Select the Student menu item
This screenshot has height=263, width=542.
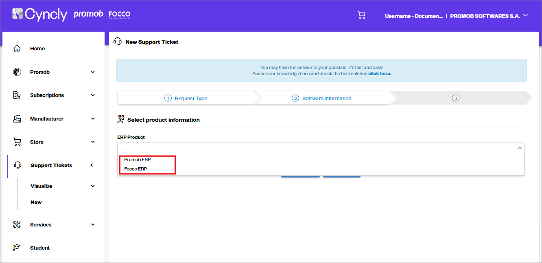[x=40, y=248]
